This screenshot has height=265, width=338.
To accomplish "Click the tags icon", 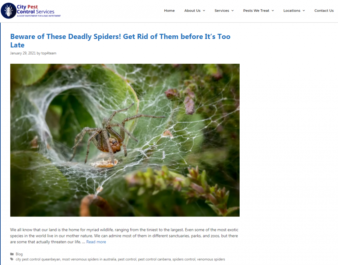I will 12,259.
